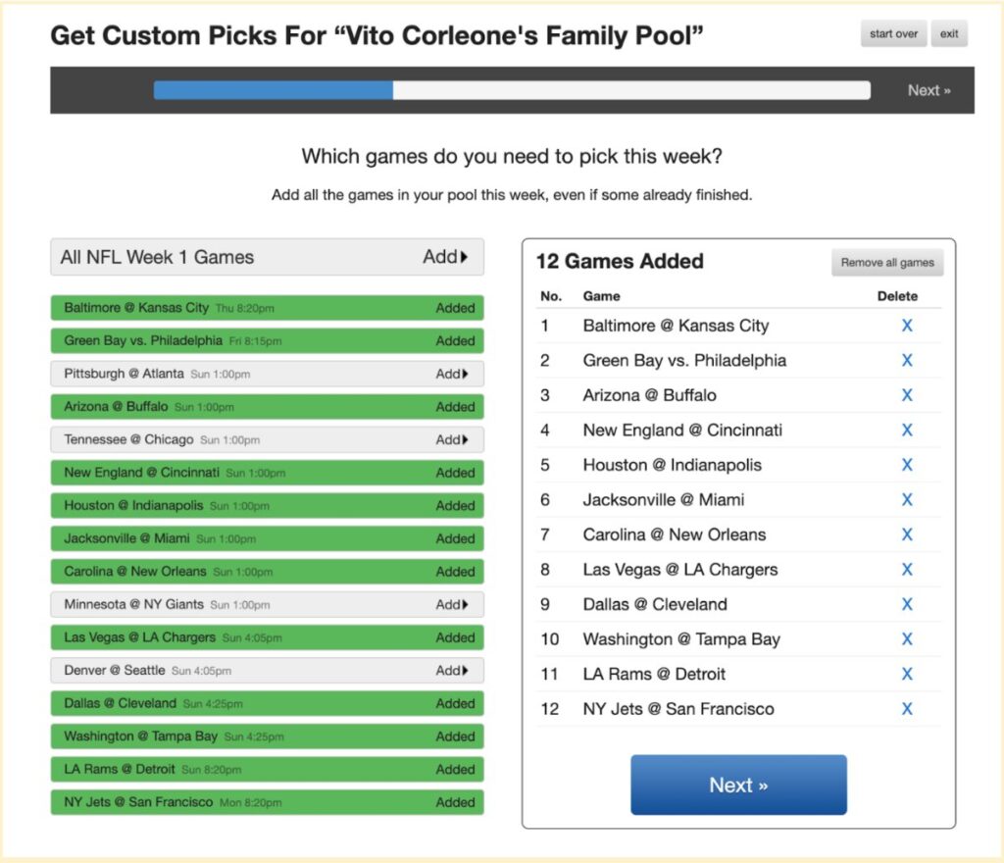1004x863 pixels.
Task: Remove LA Rams @ Detroit with its X
Action: pyautogui.click(x=907, y=674)
